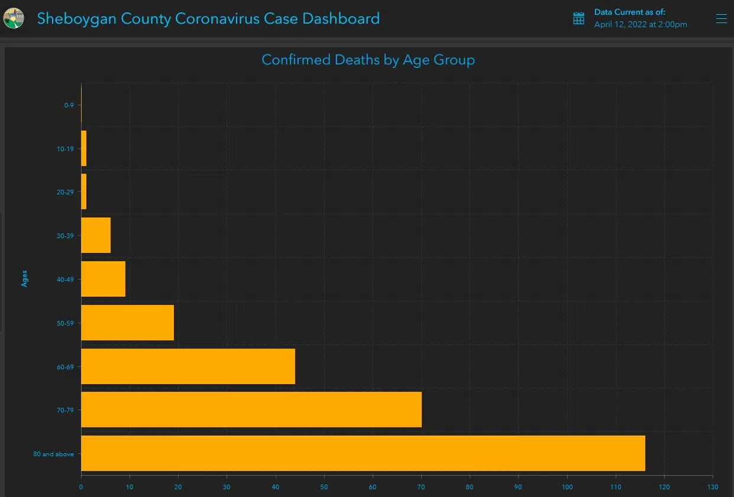Viewport: 734px width, 497px height.
Task: Click the 'Ages' axis title
Action: pos(24,278)
